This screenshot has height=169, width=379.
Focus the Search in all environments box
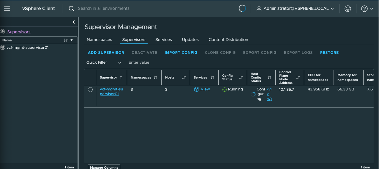coord(104,8)
